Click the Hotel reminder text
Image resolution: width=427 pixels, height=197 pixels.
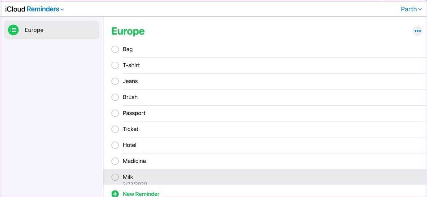(x=129, y=145)
